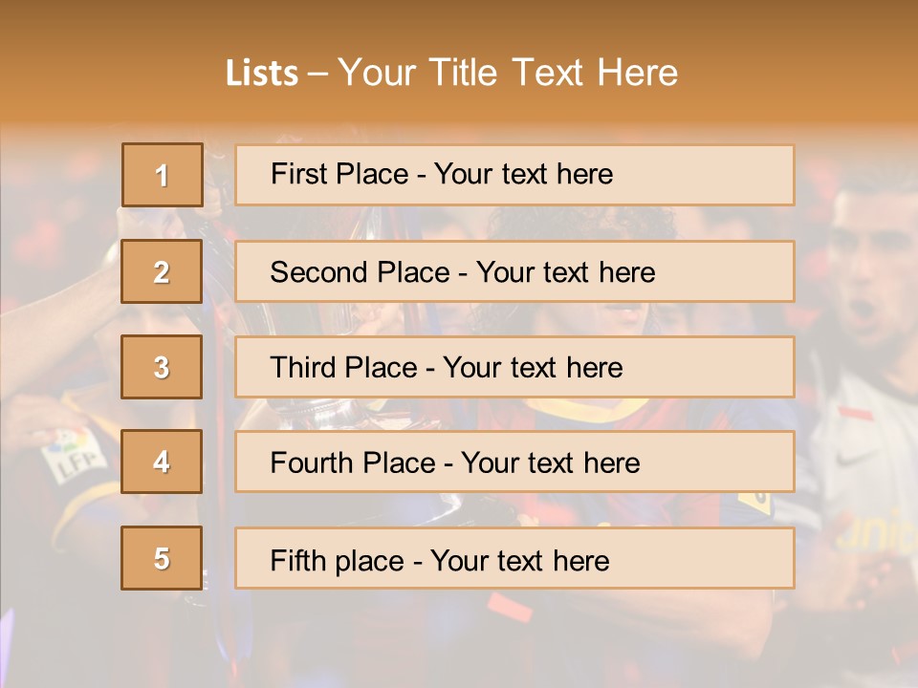Click the slide title text
918x688 pixels.
point(451,73)
